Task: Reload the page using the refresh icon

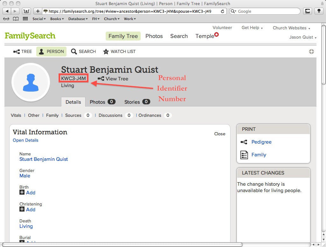Action: coord(222,11)
